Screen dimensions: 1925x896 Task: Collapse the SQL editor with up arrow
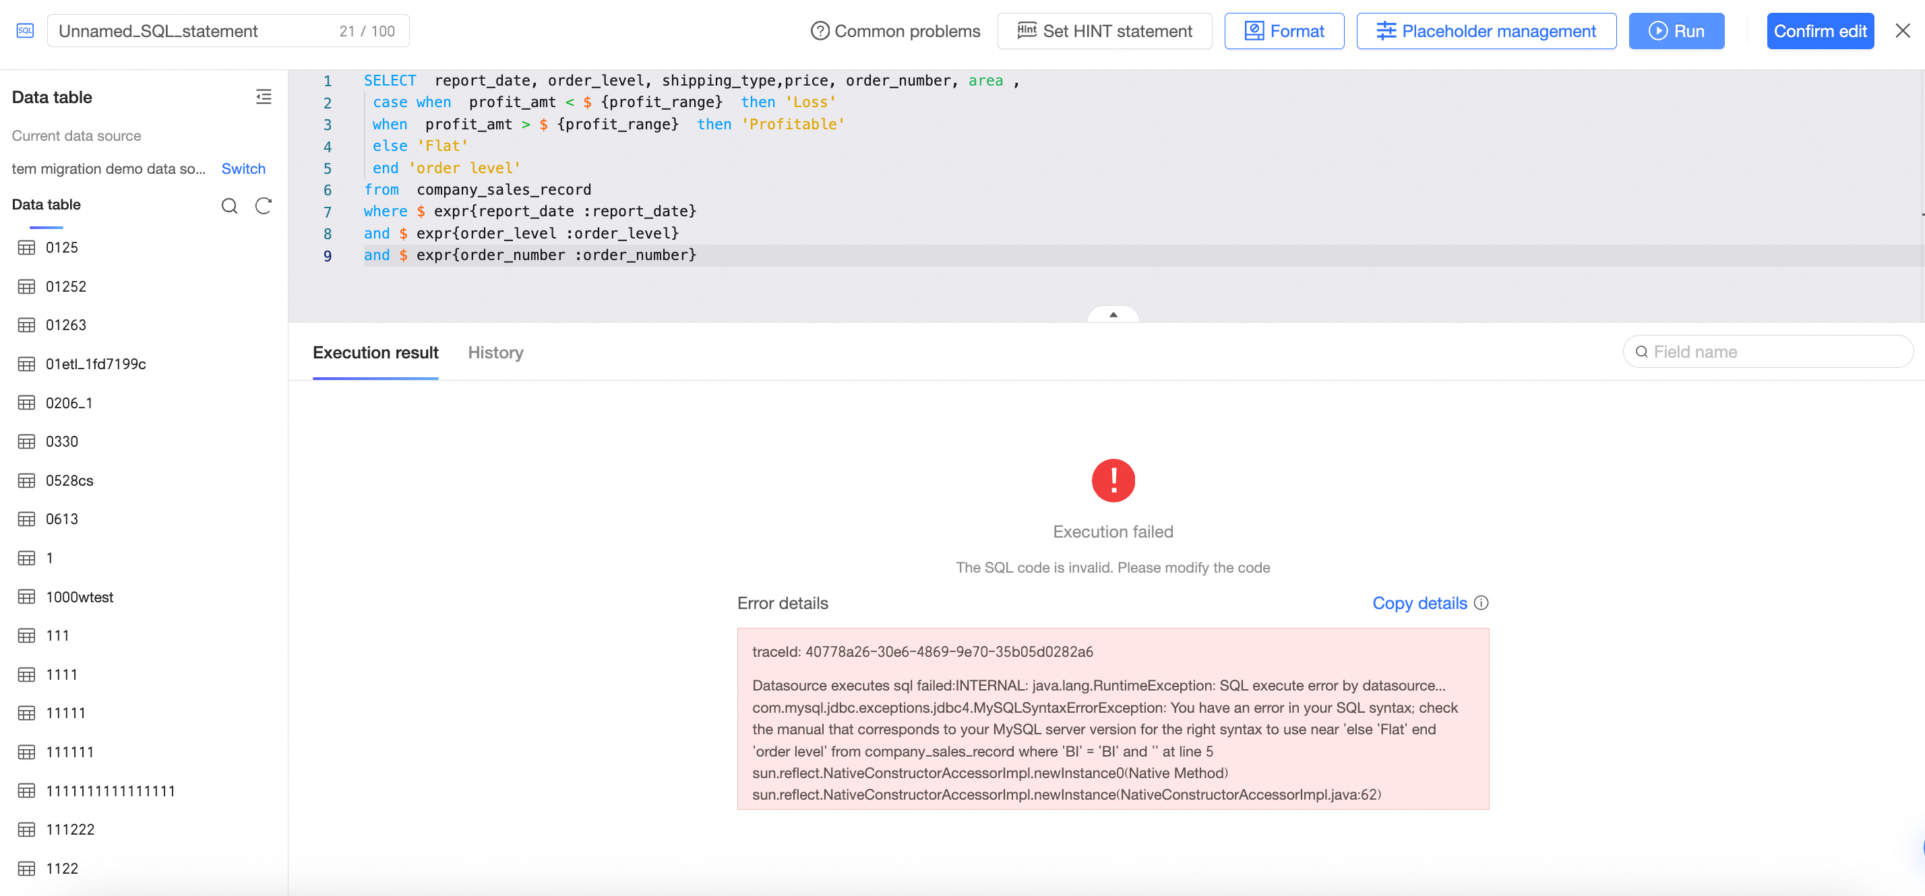click(1113, 315)
